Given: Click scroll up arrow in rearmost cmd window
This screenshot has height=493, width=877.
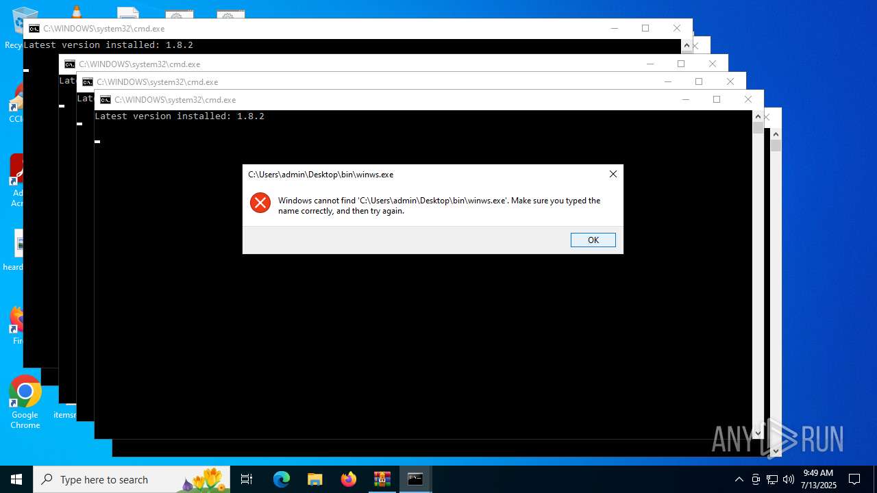Looking at the screenshot, I should click(x=687, y=45).
